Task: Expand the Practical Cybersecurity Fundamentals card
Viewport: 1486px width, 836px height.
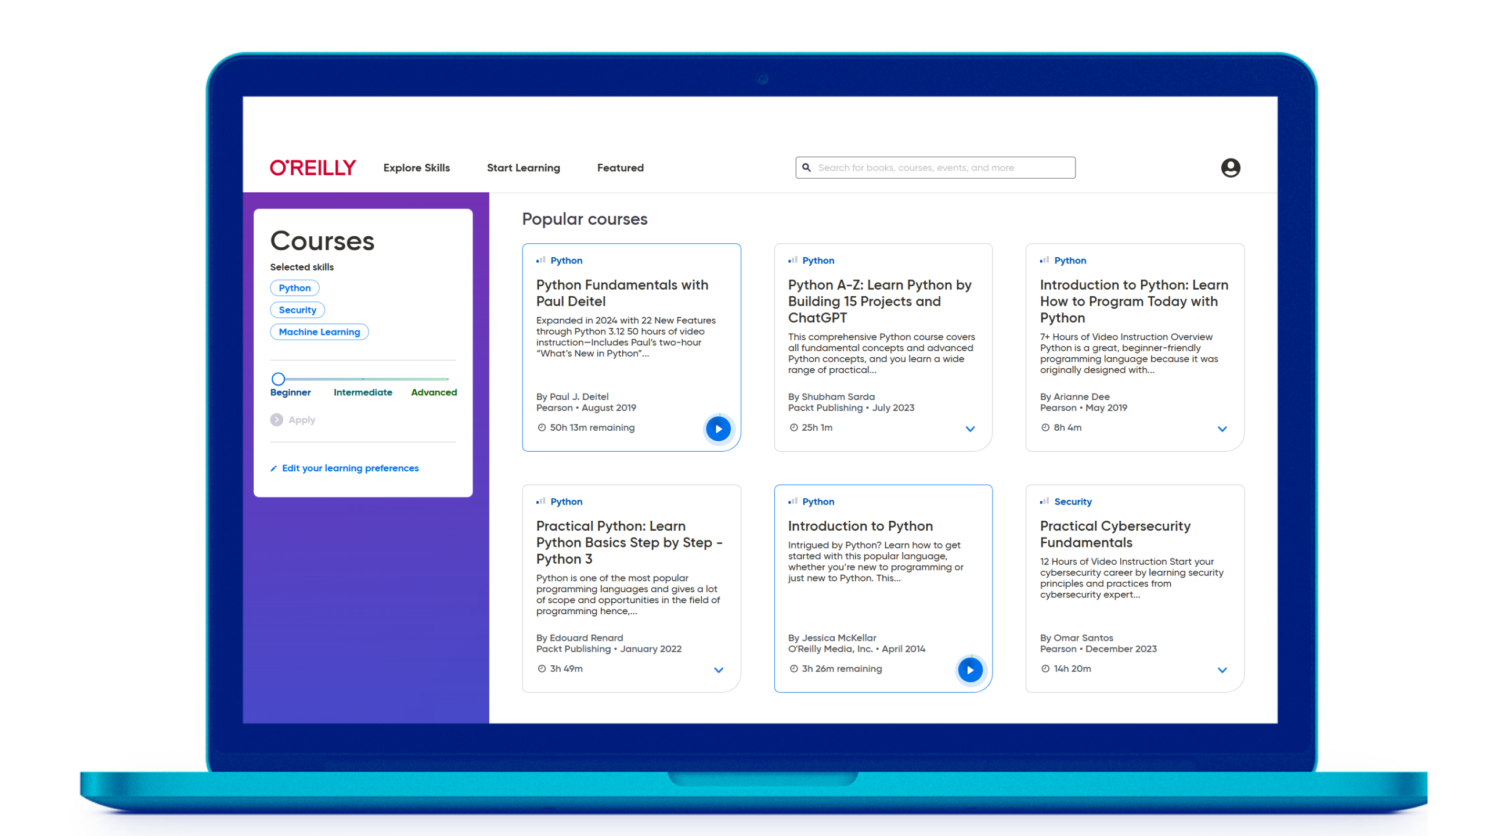Action: pyautogui.click(x=1222, y=670)
